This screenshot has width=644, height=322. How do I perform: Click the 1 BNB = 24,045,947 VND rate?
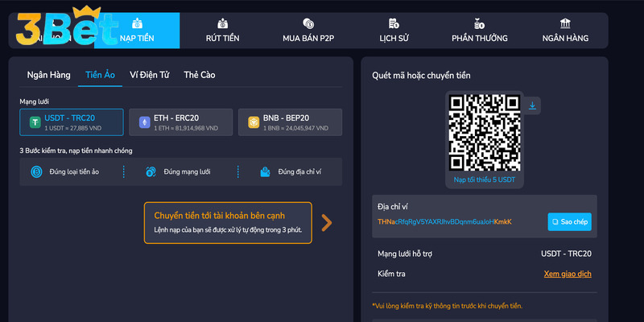pyautogui.click(x=295, y=128)
